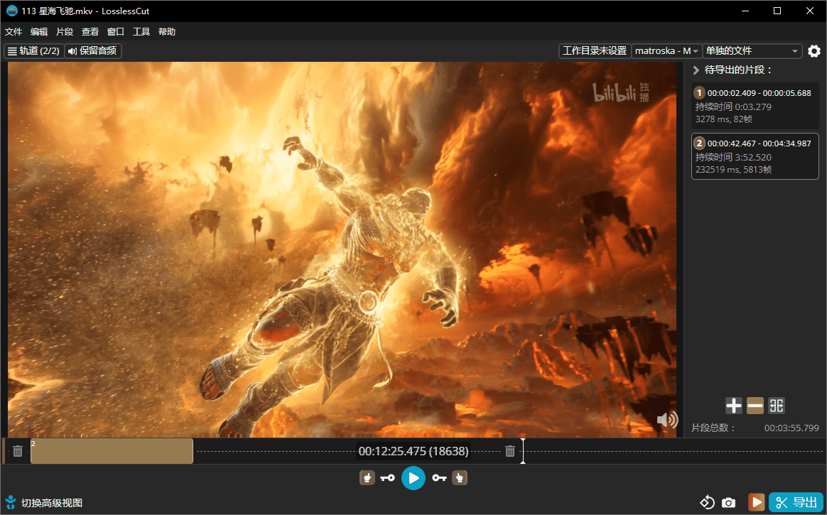Screen dimensions: 827x515
Task: Mute the video via speaker icon
Action: [x=666, y=420]
